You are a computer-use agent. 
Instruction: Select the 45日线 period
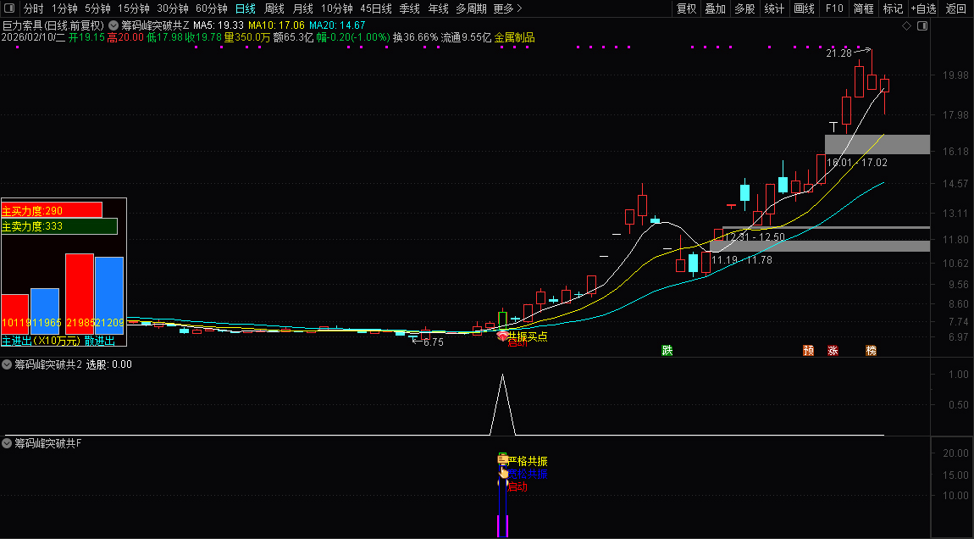pos(376,8)
